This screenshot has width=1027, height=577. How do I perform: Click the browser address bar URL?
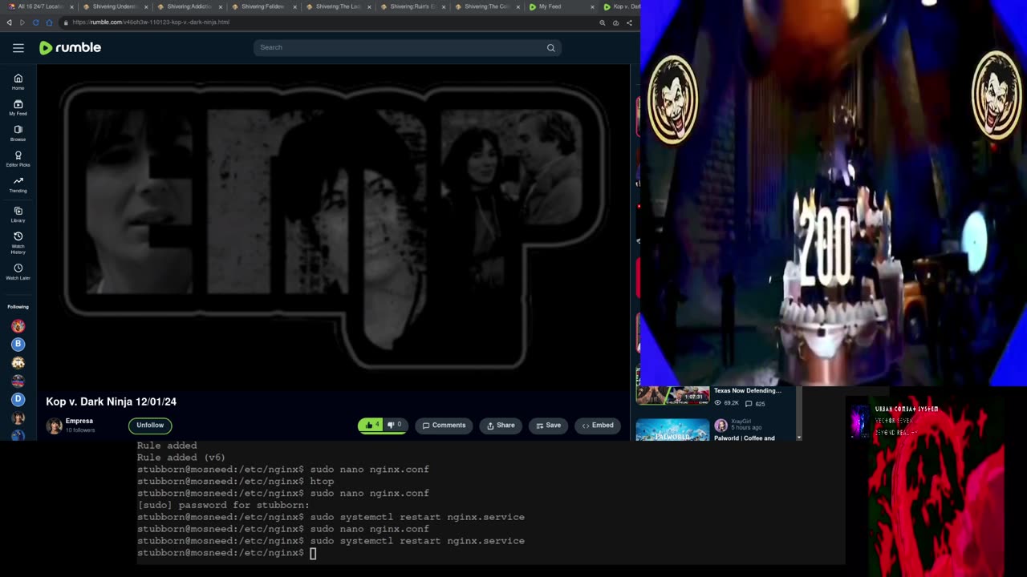pos(151,22)
